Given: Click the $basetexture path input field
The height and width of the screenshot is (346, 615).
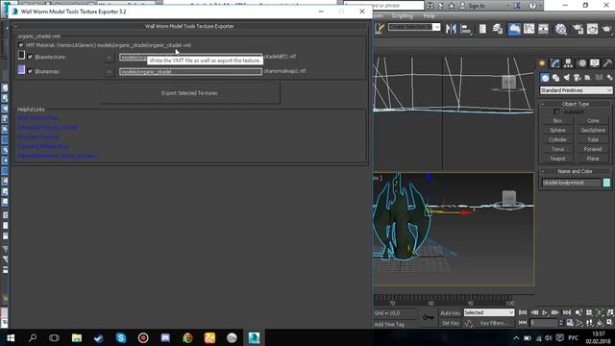Looking at the screenshot, I should pyautogui.click(x=190, y=58).
